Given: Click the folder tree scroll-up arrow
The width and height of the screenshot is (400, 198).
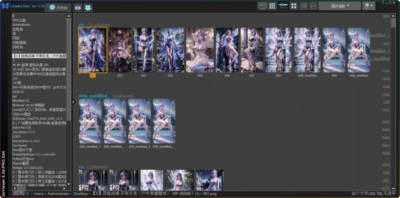Looking at the screenshot, I should 69,16.
